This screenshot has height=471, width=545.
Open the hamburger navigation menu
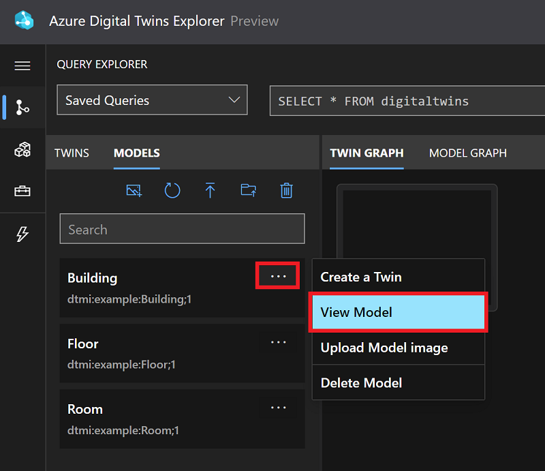tap(22, 65)
